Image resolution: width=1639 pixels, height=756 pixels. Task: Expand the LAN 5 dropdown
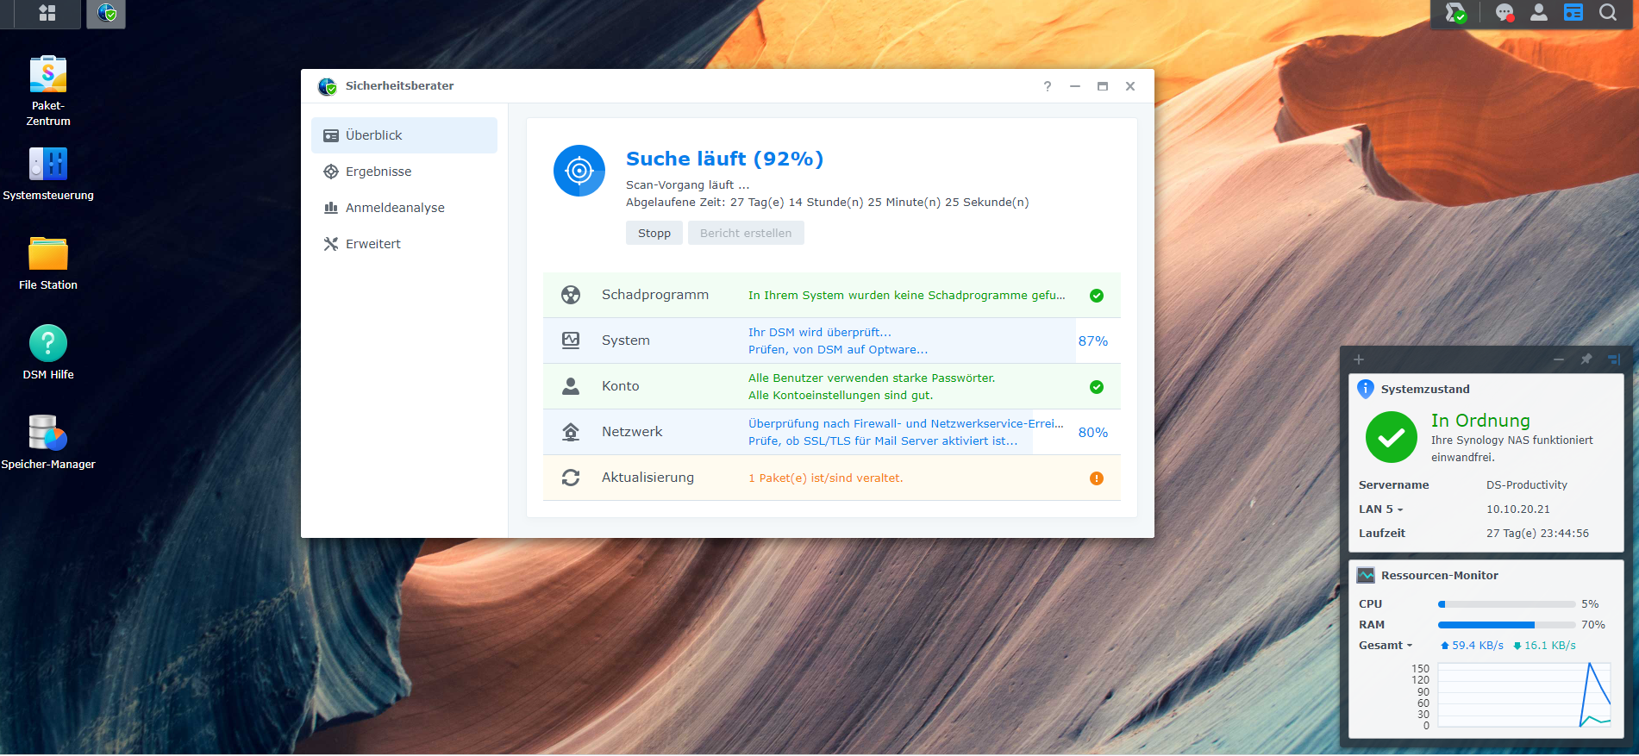click(1381, 509)
